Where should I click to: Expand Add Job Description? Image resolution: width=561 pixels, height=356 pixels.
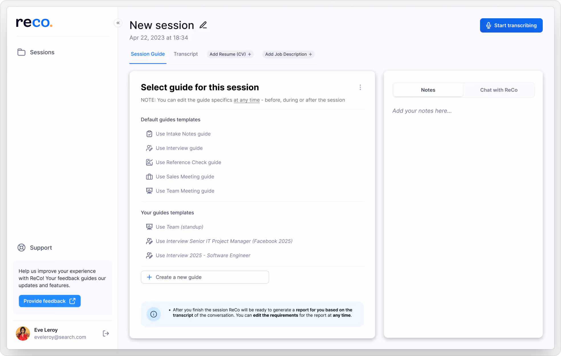click(x=288, y=54)
